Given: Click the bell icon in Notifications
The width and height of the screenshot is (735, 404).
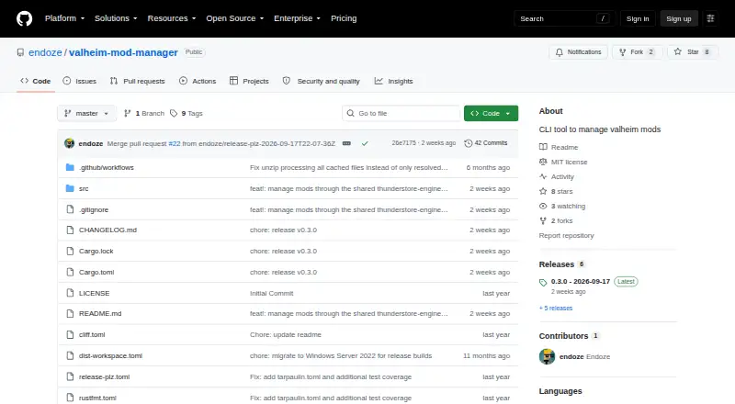Looking at the screenshot, I should pyautogui.click(x=560, y=52).
